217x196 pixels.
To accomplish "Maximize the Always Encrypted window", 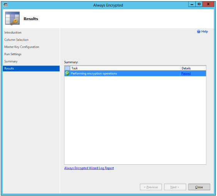I will tap(199, 4).
